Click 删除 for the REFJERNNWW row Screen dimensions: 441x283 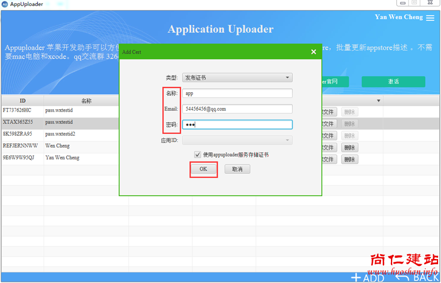pyautogui.click(x=350, y=147)
